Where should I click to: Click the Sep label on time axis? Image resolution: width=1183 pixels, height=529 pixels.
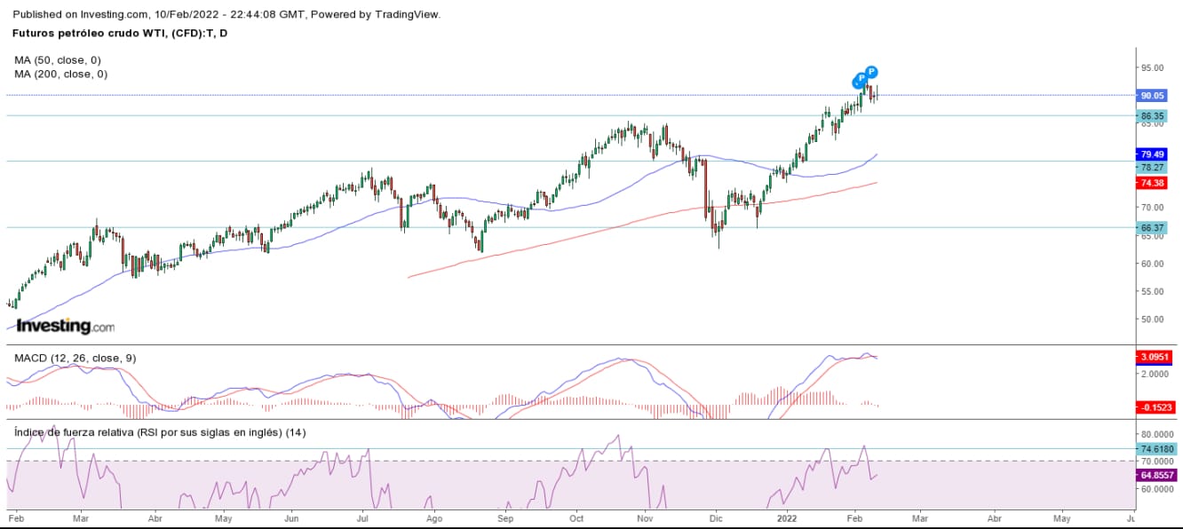click(x=504, y=517)
